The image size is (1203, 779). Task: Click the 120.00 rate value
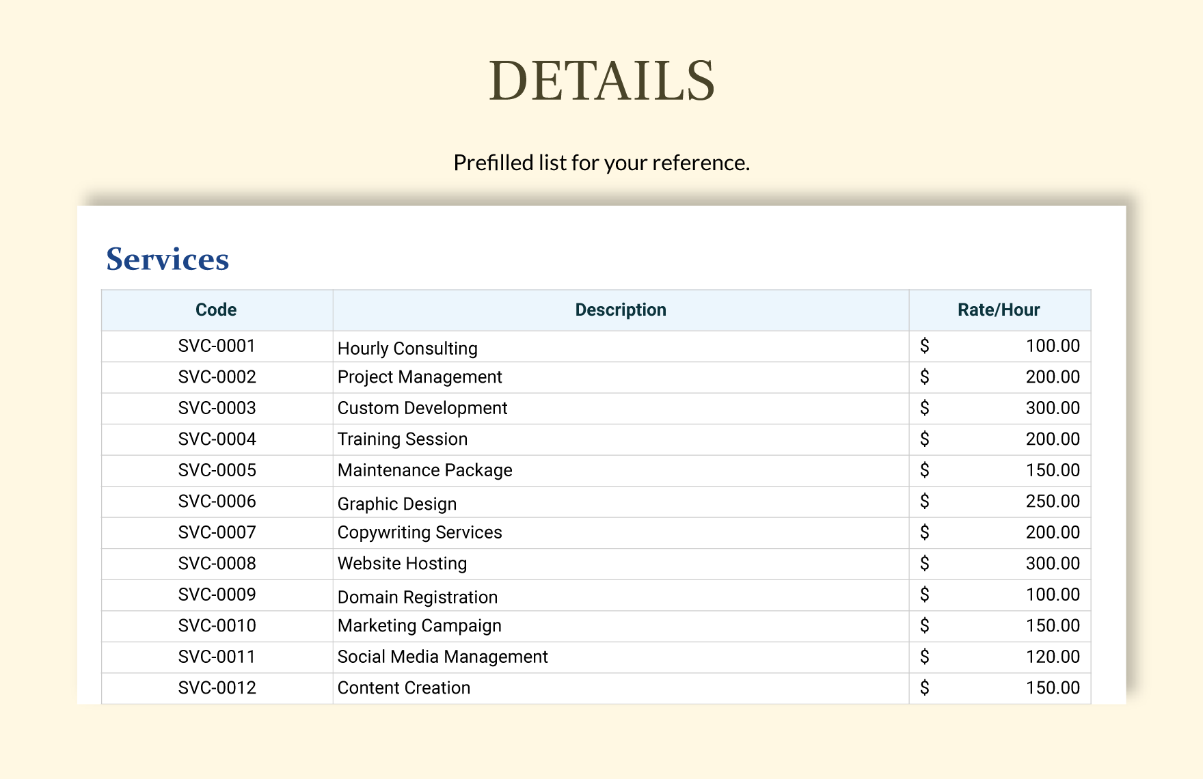point(1052,657)
